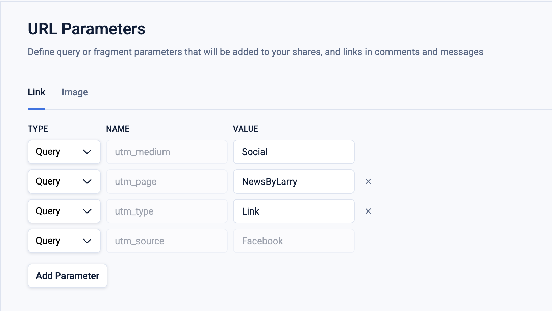This screenshot has height=311, width=552.
Task: Click the utm_type name field
Action: click(x=167, y=211)
